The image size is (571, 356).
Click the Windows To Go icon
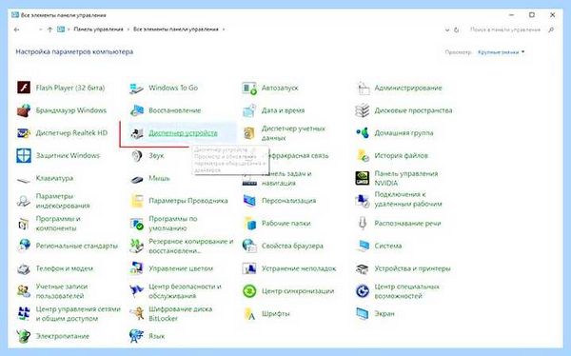(137, 88)
